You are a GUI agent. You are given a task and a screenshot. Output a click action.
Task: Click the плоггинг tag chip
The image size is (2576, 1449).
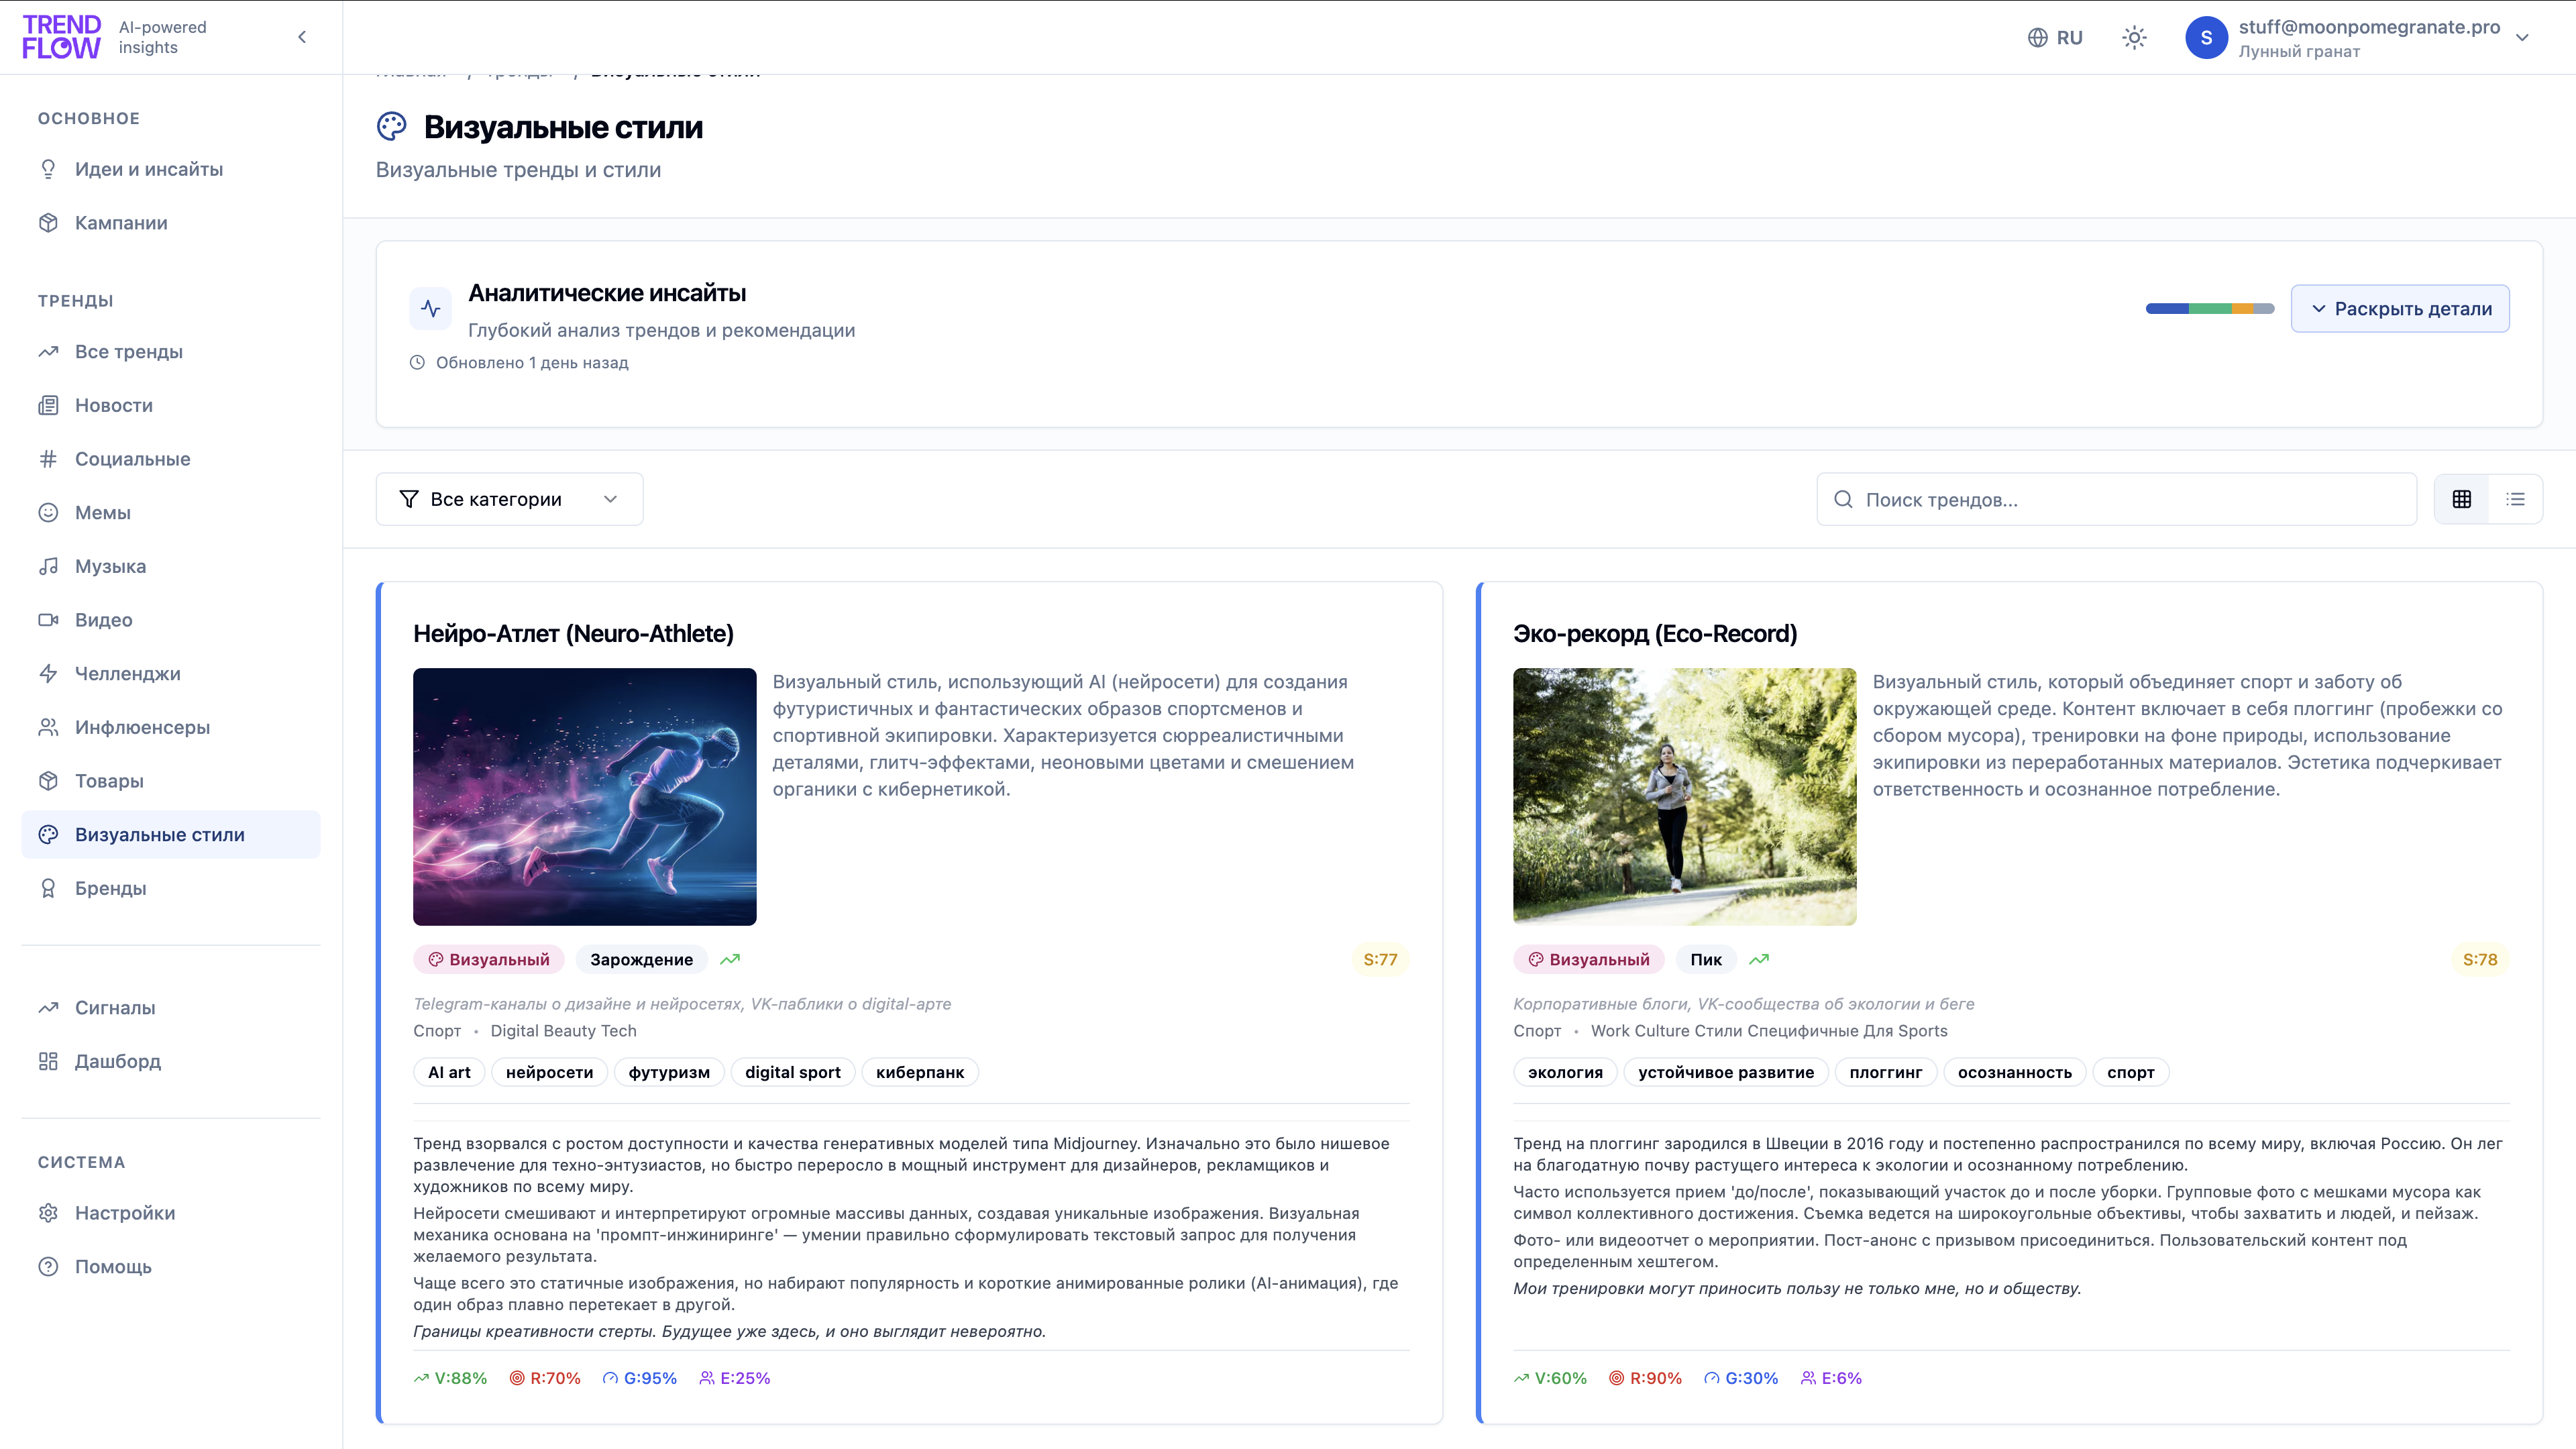tap(1885, 1072)
